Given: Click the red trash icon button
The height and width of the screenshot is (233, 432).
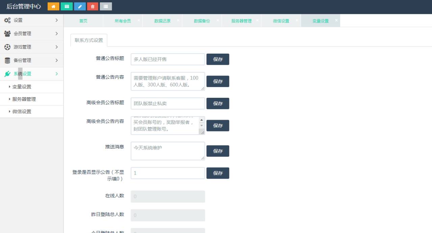Looking at the screenshot, I should click(x=93, y=6).
